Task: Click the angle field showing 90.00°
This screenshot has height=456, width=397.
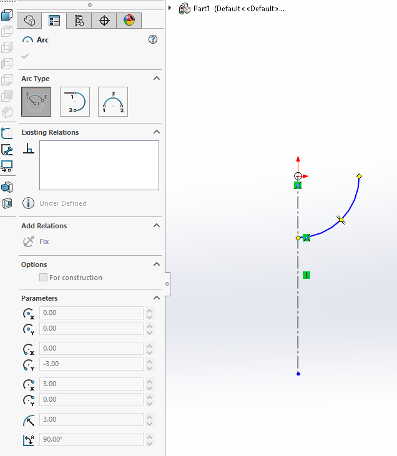Action: click(x=91, y=439)
